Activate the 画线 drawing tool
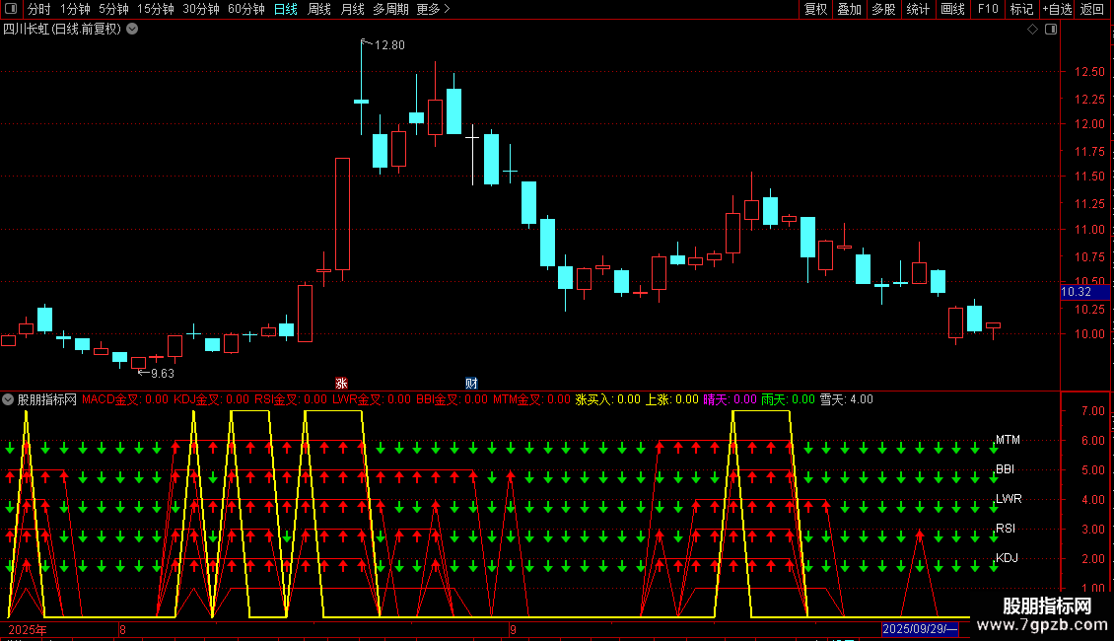This screenshot has height=641, width=1114. tap(952, 9)
